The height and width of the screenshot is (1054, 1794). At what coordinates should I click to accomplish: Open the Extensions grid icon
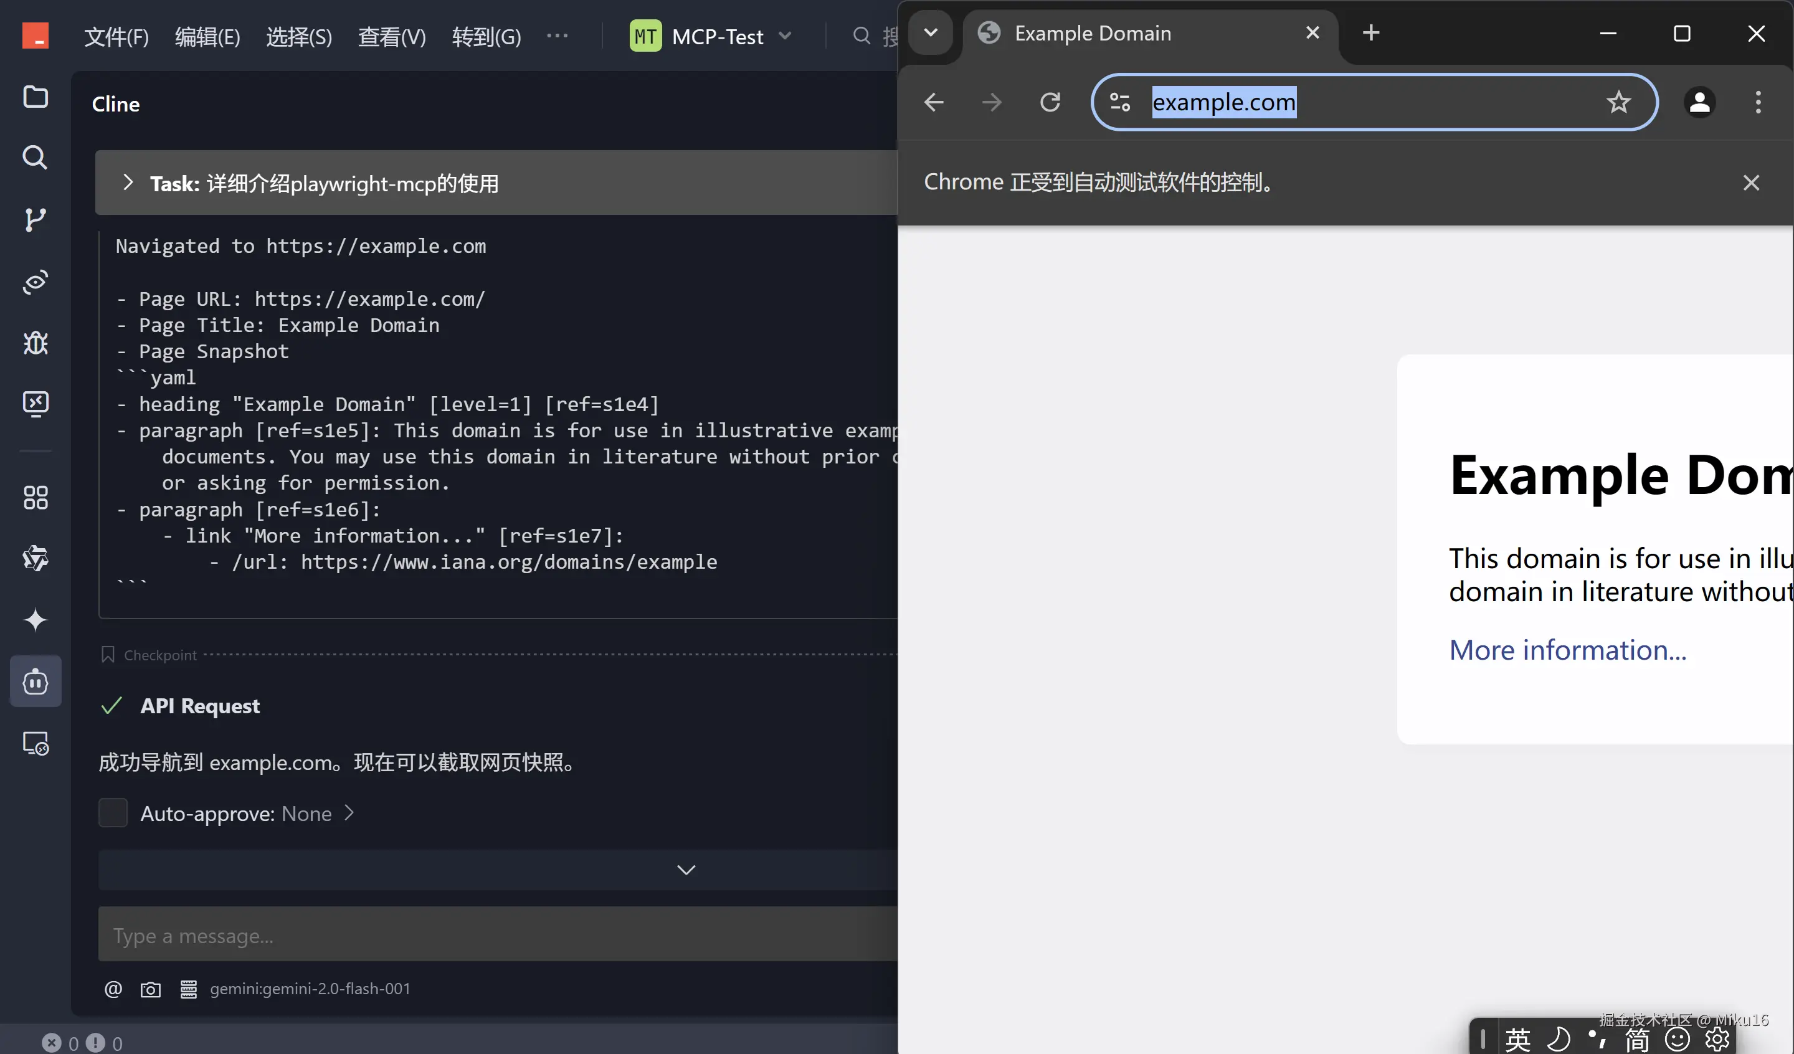point(35,498)
